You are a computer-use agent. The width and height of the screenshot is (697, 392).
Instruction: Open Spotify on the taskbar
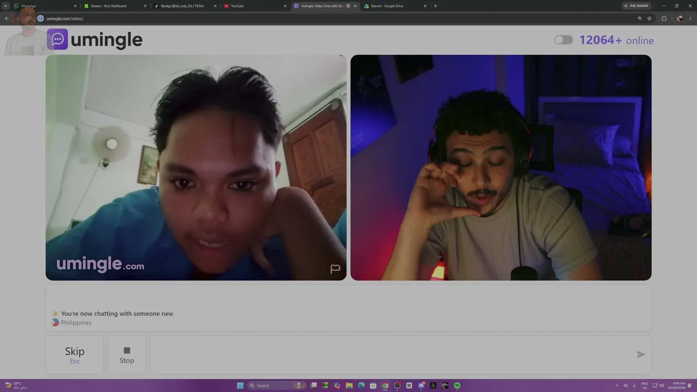[x=457, y=385]
